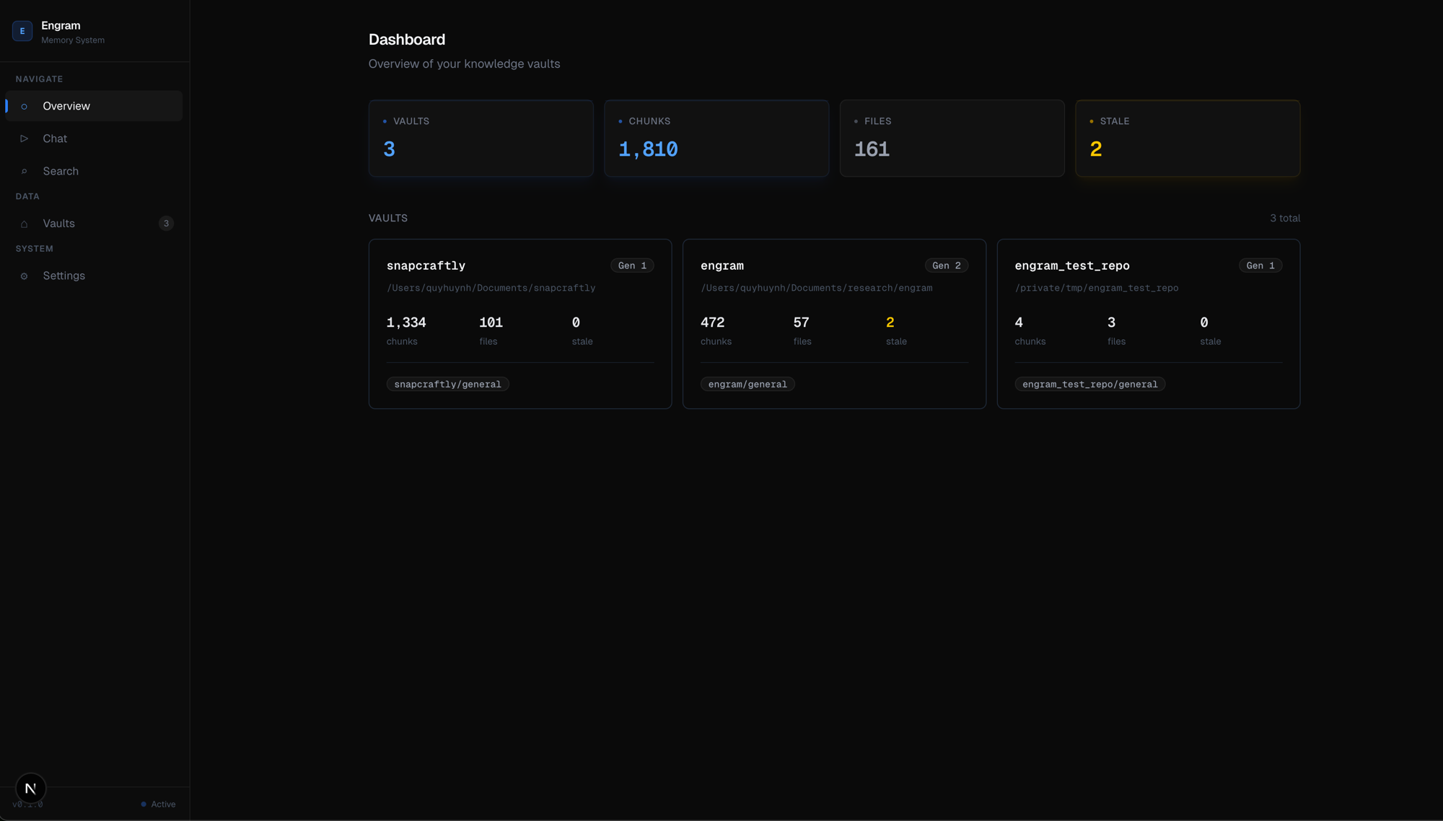Click the yellow dot on the STALE card

tap(1091, 120)
